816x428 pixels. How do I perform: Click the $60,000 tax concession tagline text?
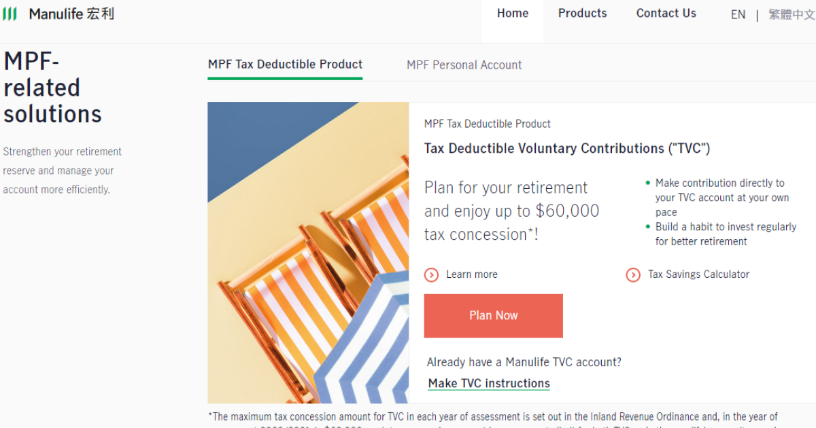[511, 211]
